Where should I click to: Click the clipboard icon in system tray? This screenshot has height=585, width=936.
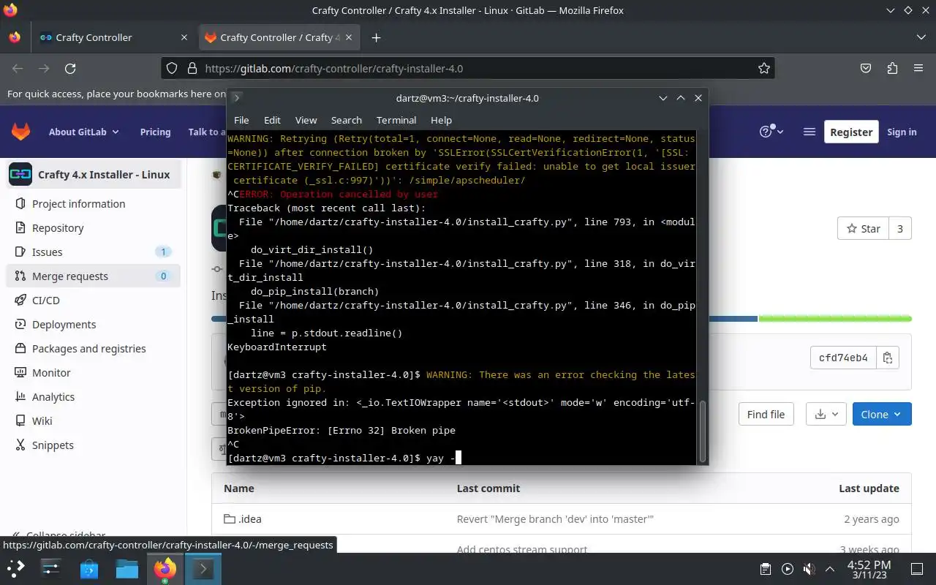[766, 569]
